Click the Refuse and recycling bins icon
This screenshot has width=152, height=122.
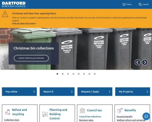tap(7, 112)
